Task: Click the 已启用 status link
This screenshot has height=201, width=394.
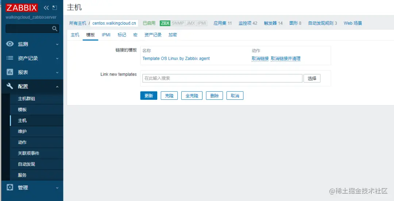Action: (149, 23)
